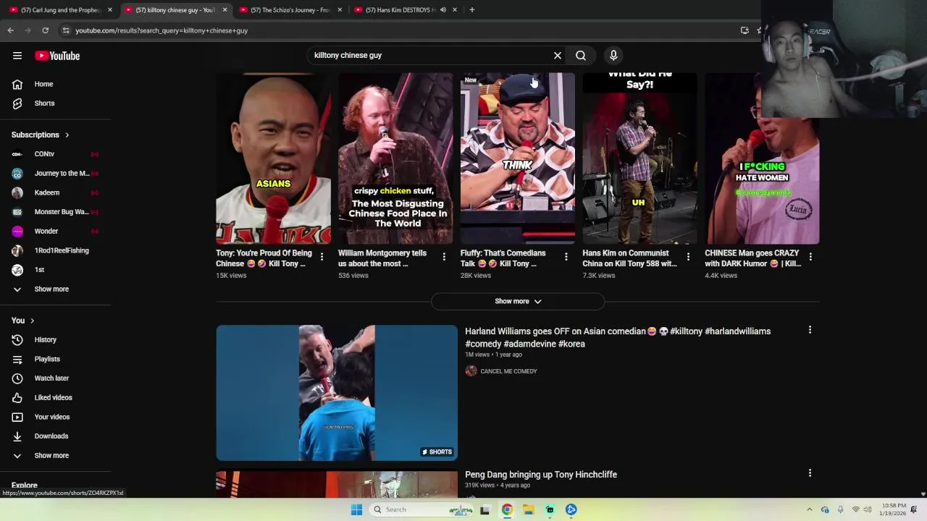Screen dimensions: 927x521
Task: Open options for Hans Kim Communist China short
Action: click(x=688, y=256)
